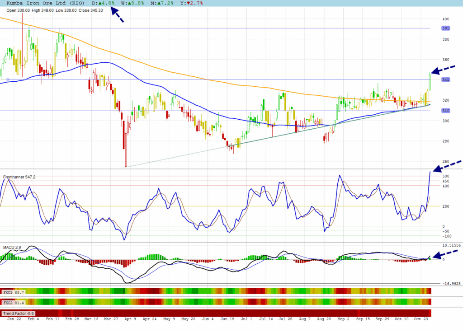The width and height of the screenshot is (463, 332).
Task: Click the 341 price level label
Action: coord(446,80)
